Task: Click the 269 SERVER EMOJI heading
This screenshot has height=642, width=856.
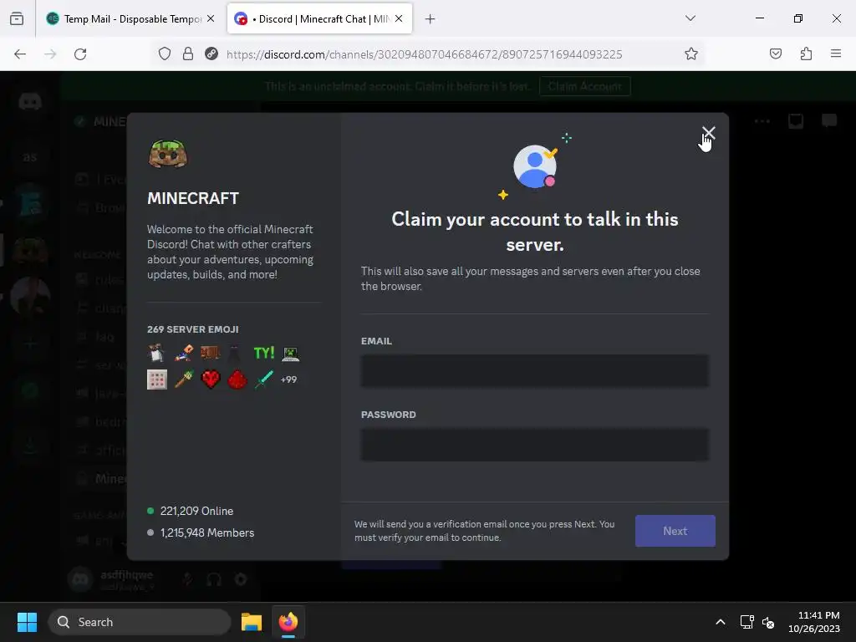Action: click(193, 329)
